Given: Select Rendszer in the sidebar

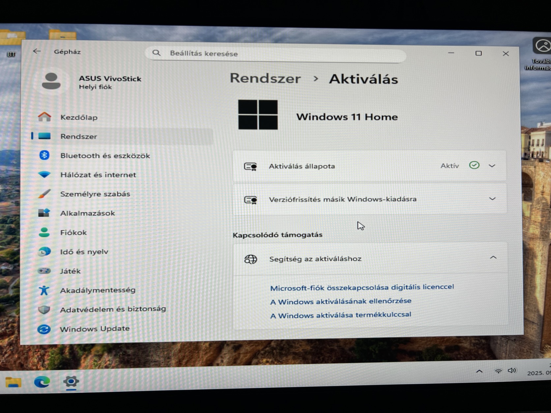Looking at the screenshot, I should coord(122,136).
